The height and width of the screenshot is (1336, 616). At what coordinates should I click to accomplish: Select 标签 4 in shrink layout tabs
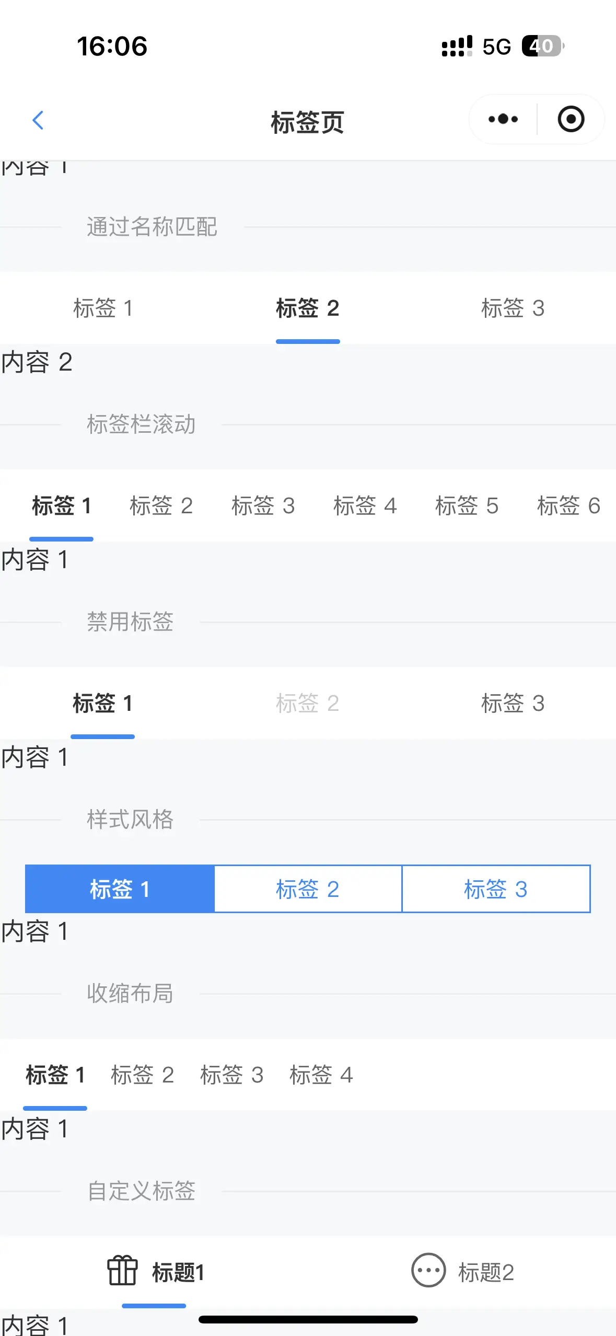321,1075
